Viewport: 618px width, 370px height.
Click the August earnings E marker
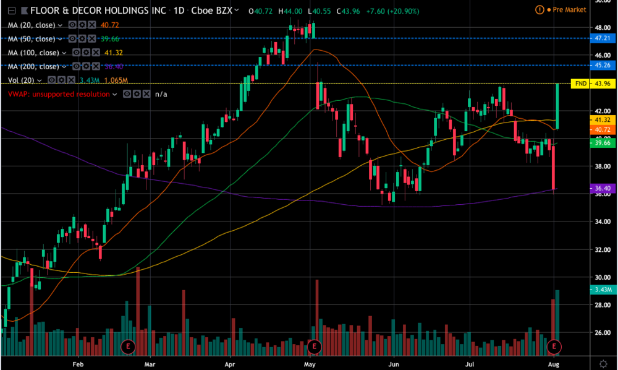point(555,346)
